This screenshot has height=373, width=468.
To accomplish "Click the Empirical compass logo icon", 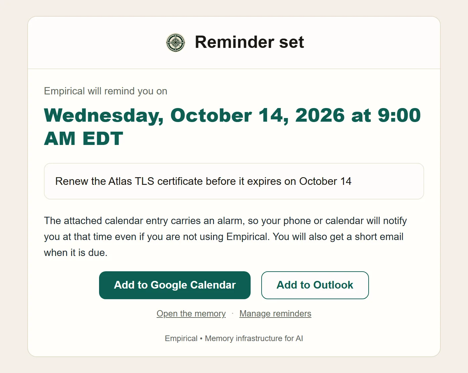I will point(175,43).
